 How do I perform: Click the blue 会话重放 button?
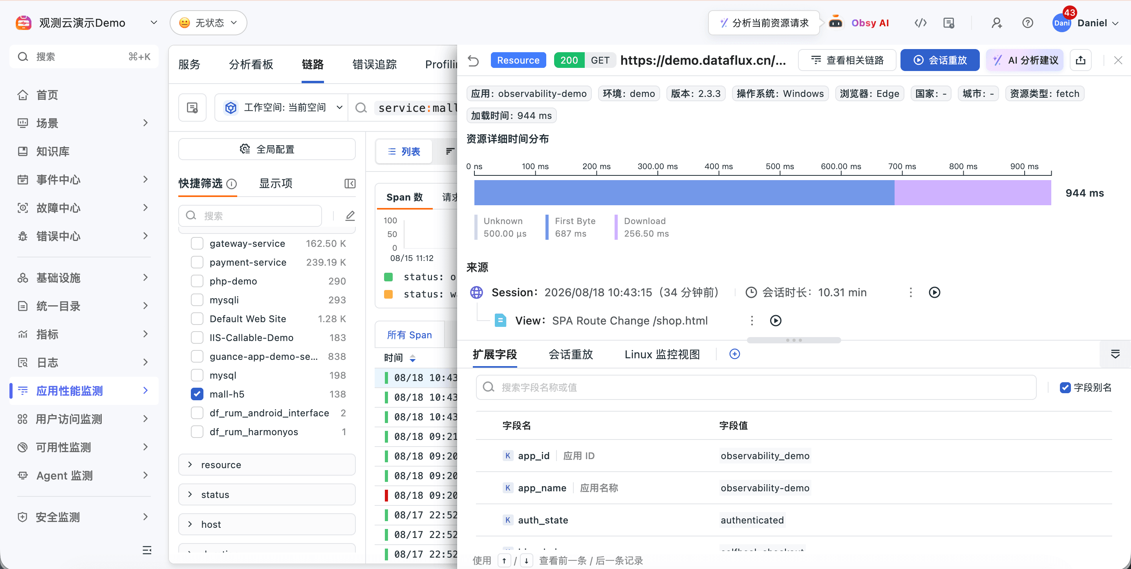pos(940,60)
